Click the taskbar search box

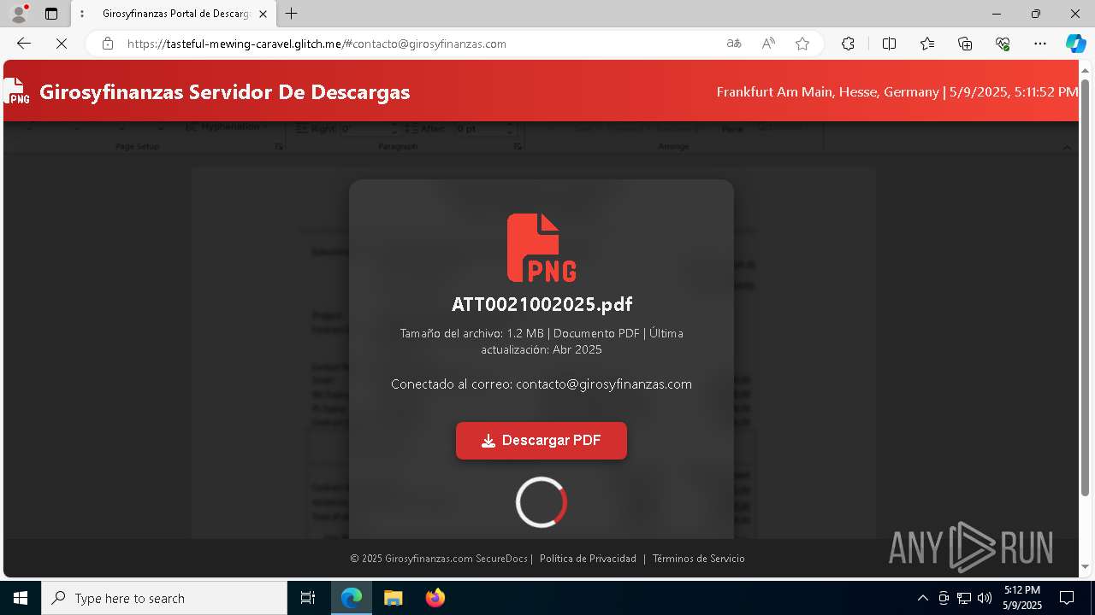click(x=164, y=598)
